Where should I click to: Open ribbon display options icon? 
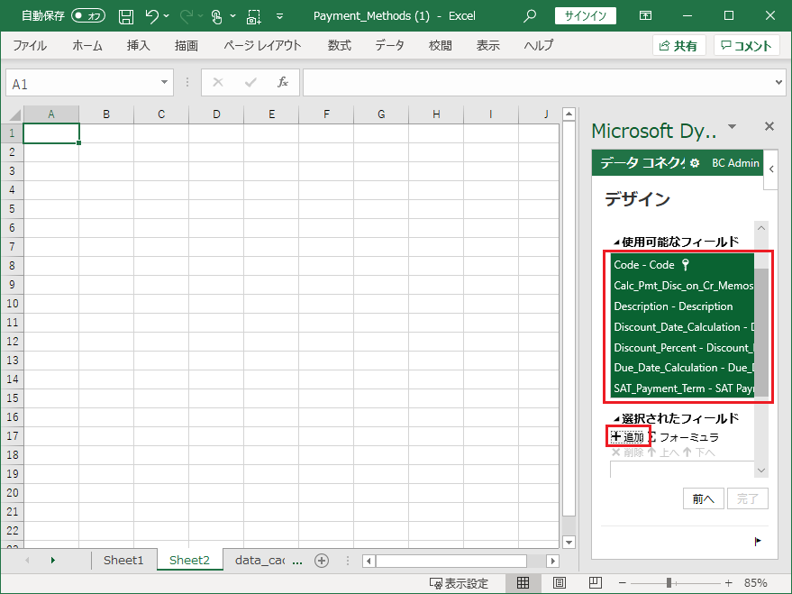[x=645, y=15]
